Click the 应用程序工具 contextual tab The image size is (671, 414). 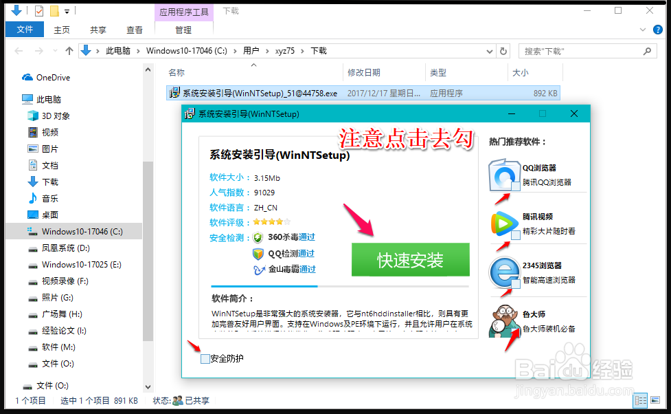(184, 12)
